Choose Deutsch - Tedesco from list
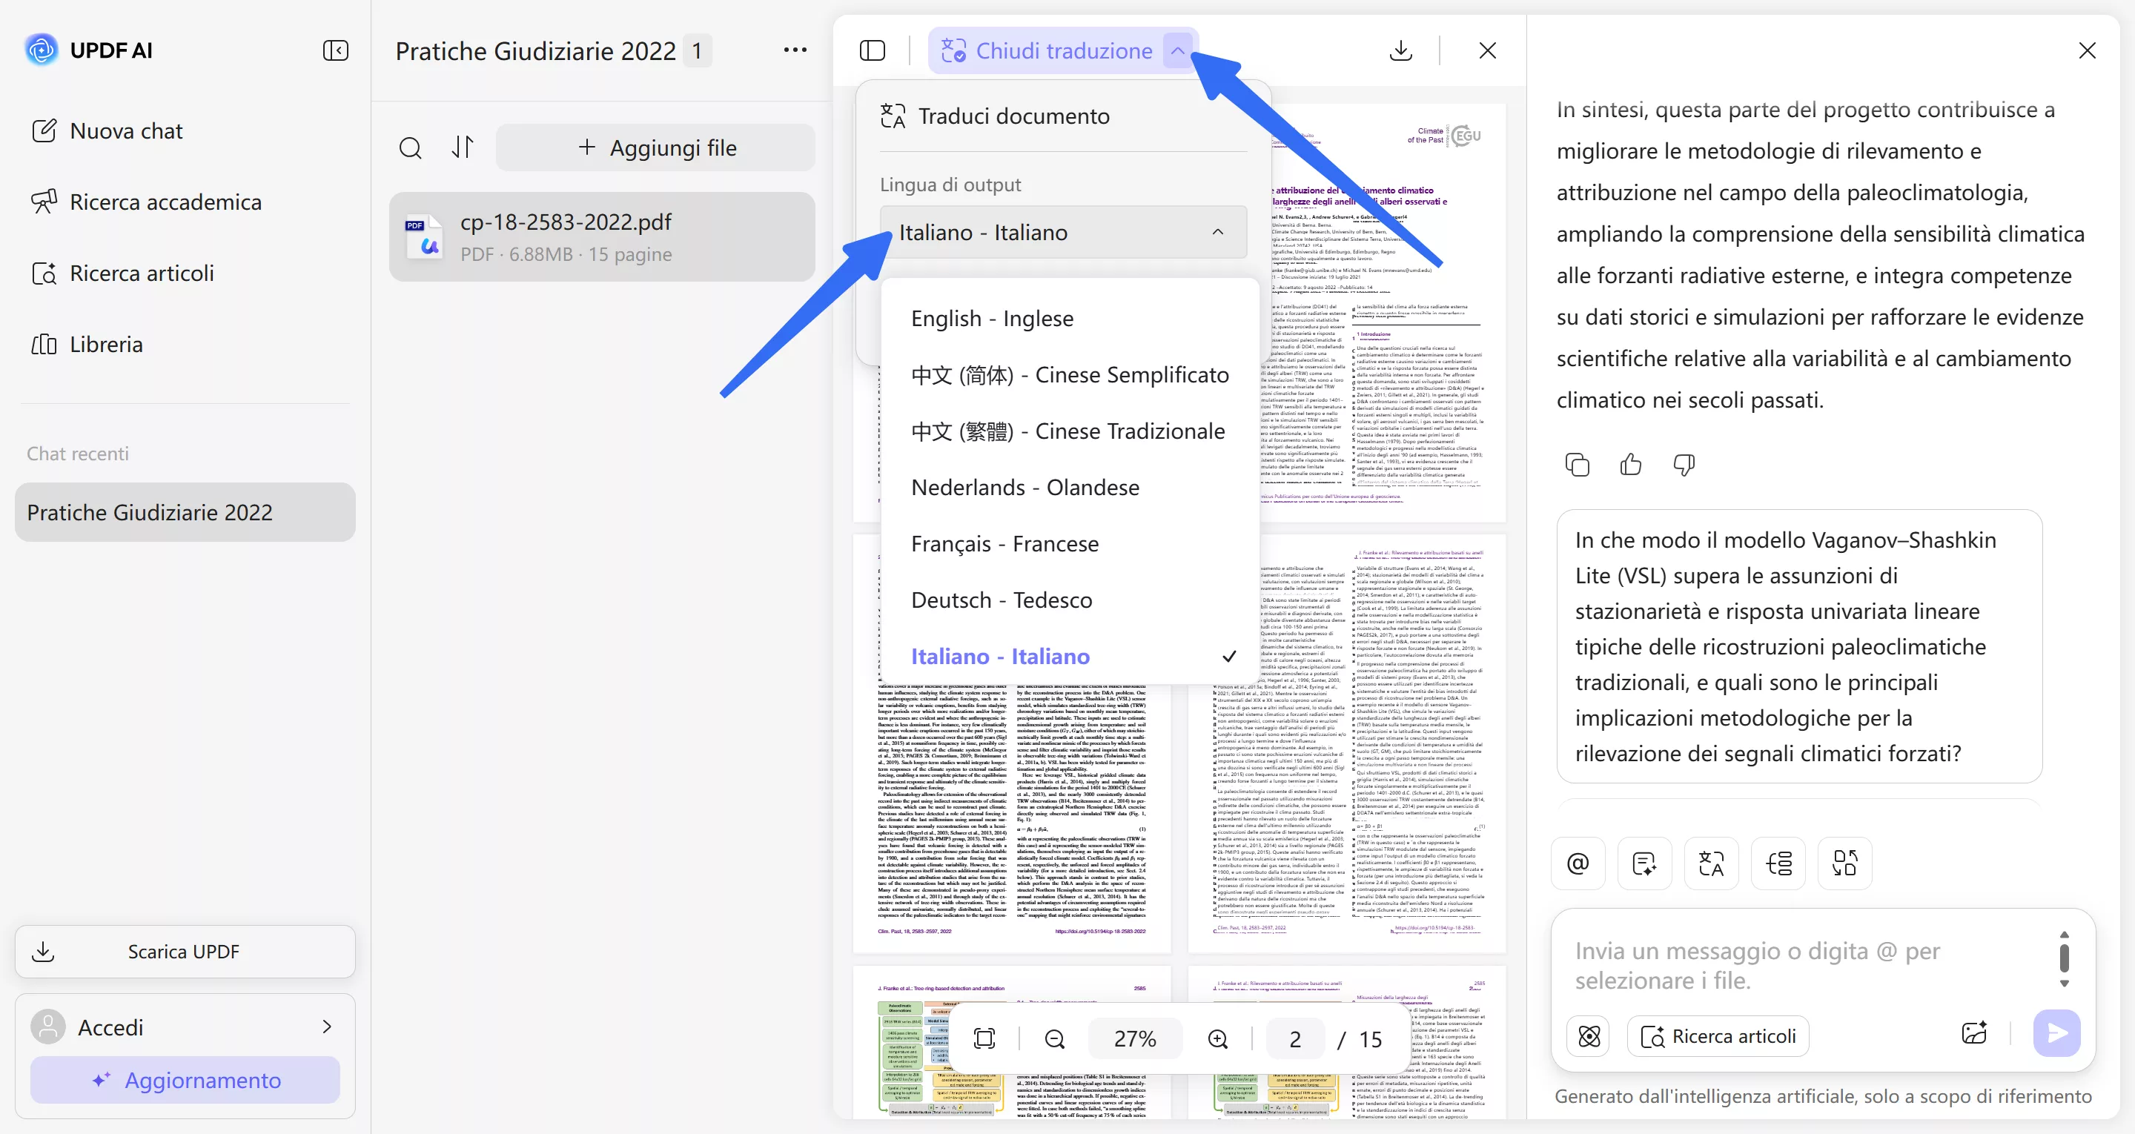The image size is (2135, 1134). [x=1002, y=600]
